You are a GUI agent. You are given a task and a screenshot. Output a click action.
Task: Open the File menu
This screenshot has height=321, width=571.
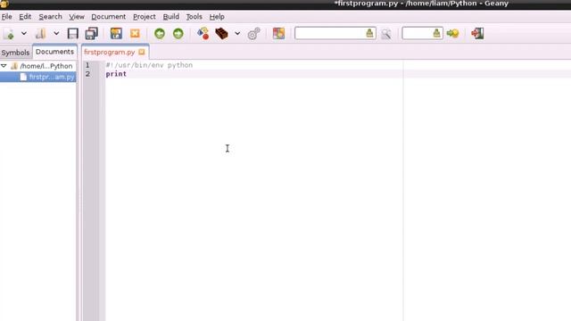click(6, 17)
